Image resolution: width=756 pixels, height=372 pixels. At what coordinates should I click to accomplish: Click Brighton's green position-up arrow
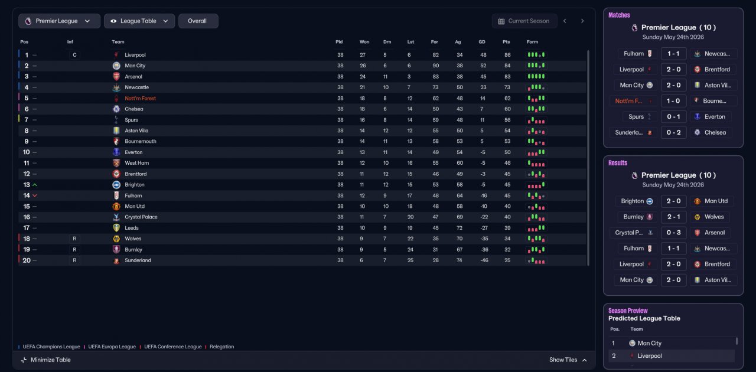coord(34,185)
